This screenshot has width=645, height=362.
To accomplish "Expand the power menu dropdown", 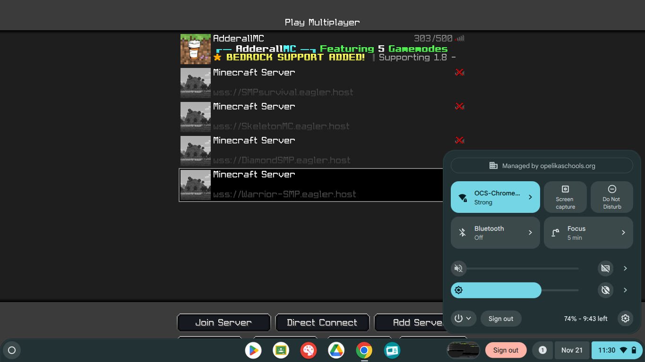I will [x=463, y=319].
